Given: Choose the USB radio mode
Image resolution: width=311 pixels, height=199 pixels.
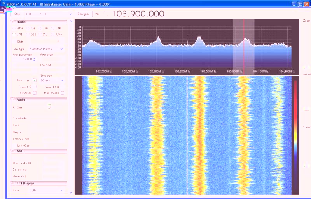Looking at the screenshot, I should (52, 28).
